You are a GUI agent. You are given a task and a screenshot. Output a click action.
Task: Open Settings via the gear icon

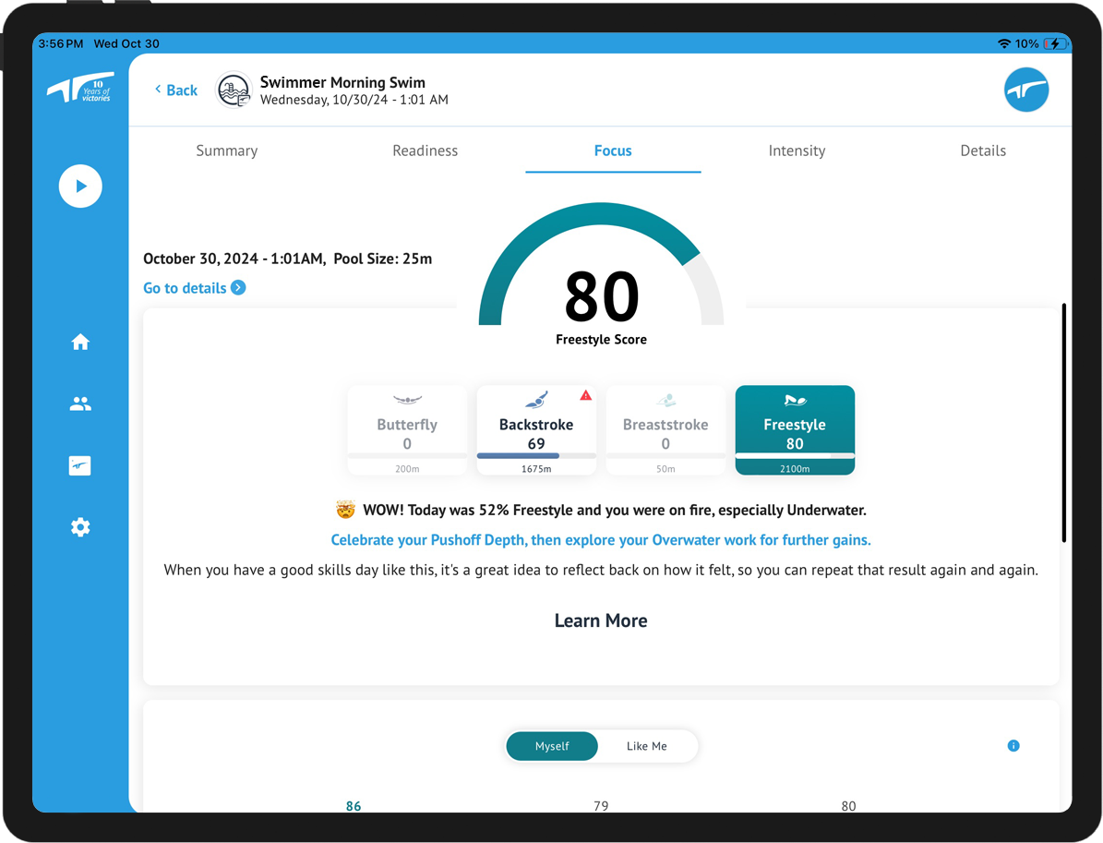coord(80,526)
